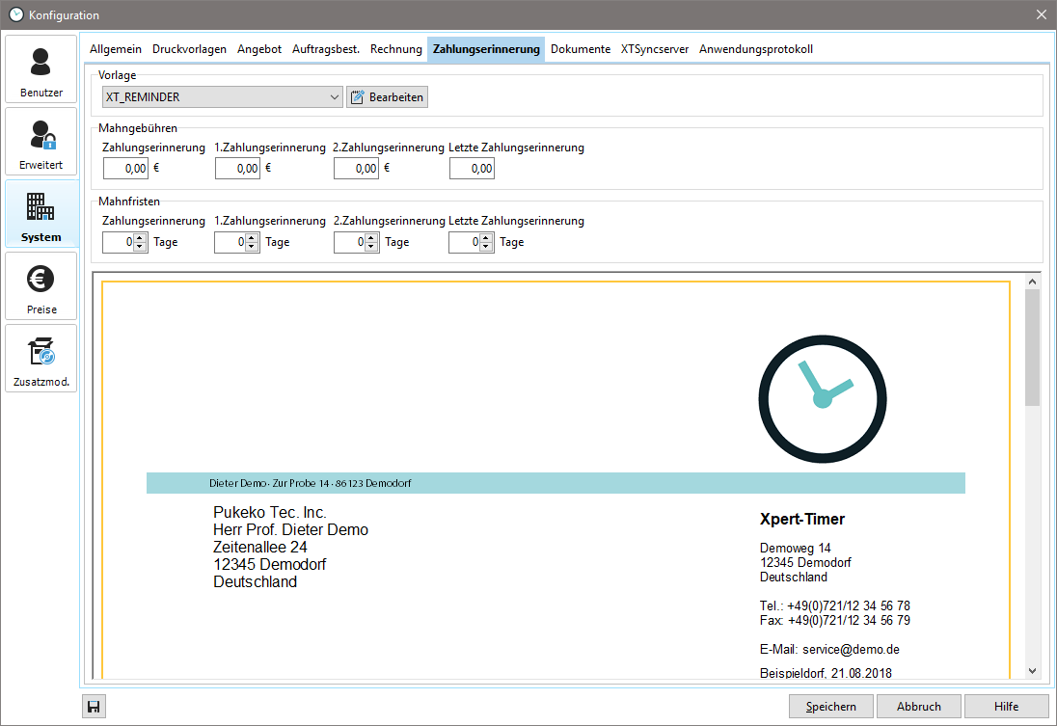The image size is (1057, 726).
Task: Select the System building icon
Action: coord(41,214)
